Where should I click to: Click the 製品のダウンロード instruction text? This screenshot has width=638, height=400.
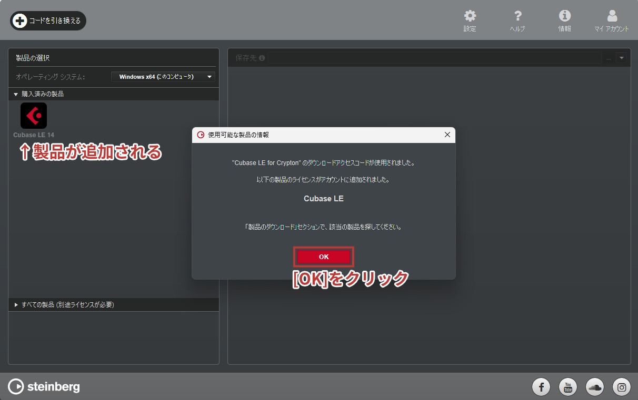click(x=324, y=228)
